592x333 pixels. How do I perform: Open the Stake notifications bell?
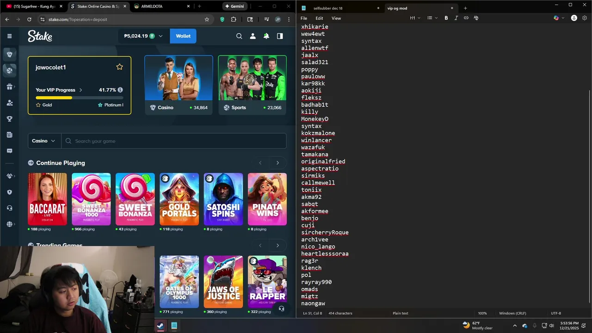click(266, 36)
